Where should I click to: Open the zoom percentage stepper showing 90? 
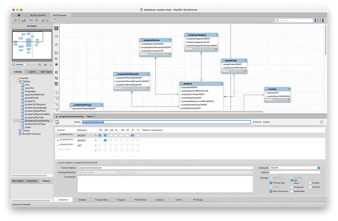(x=51, y=65)
